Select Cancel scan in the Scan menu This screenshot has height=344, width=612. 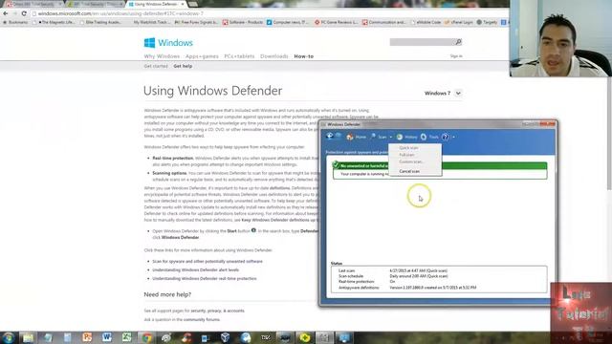click(409, 171)
